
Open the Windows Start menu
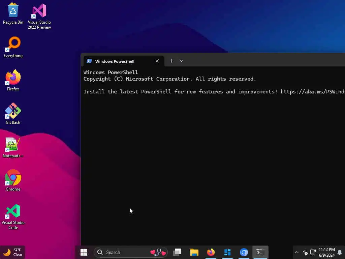click(84, 252)
